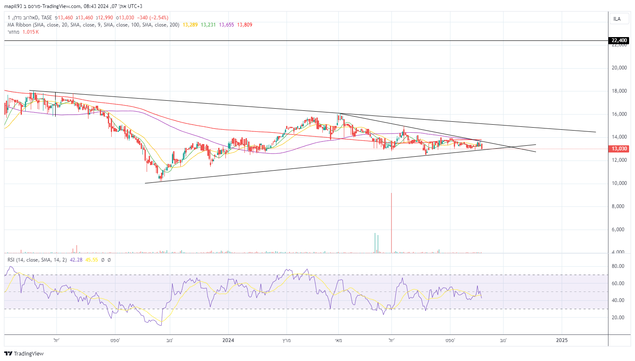Click the red MA value 13,809
Image resolution: width=635 pixels, height=361 pixels.
[245, 25]
